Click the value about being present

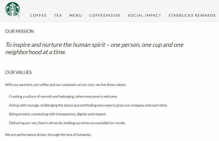58,114
